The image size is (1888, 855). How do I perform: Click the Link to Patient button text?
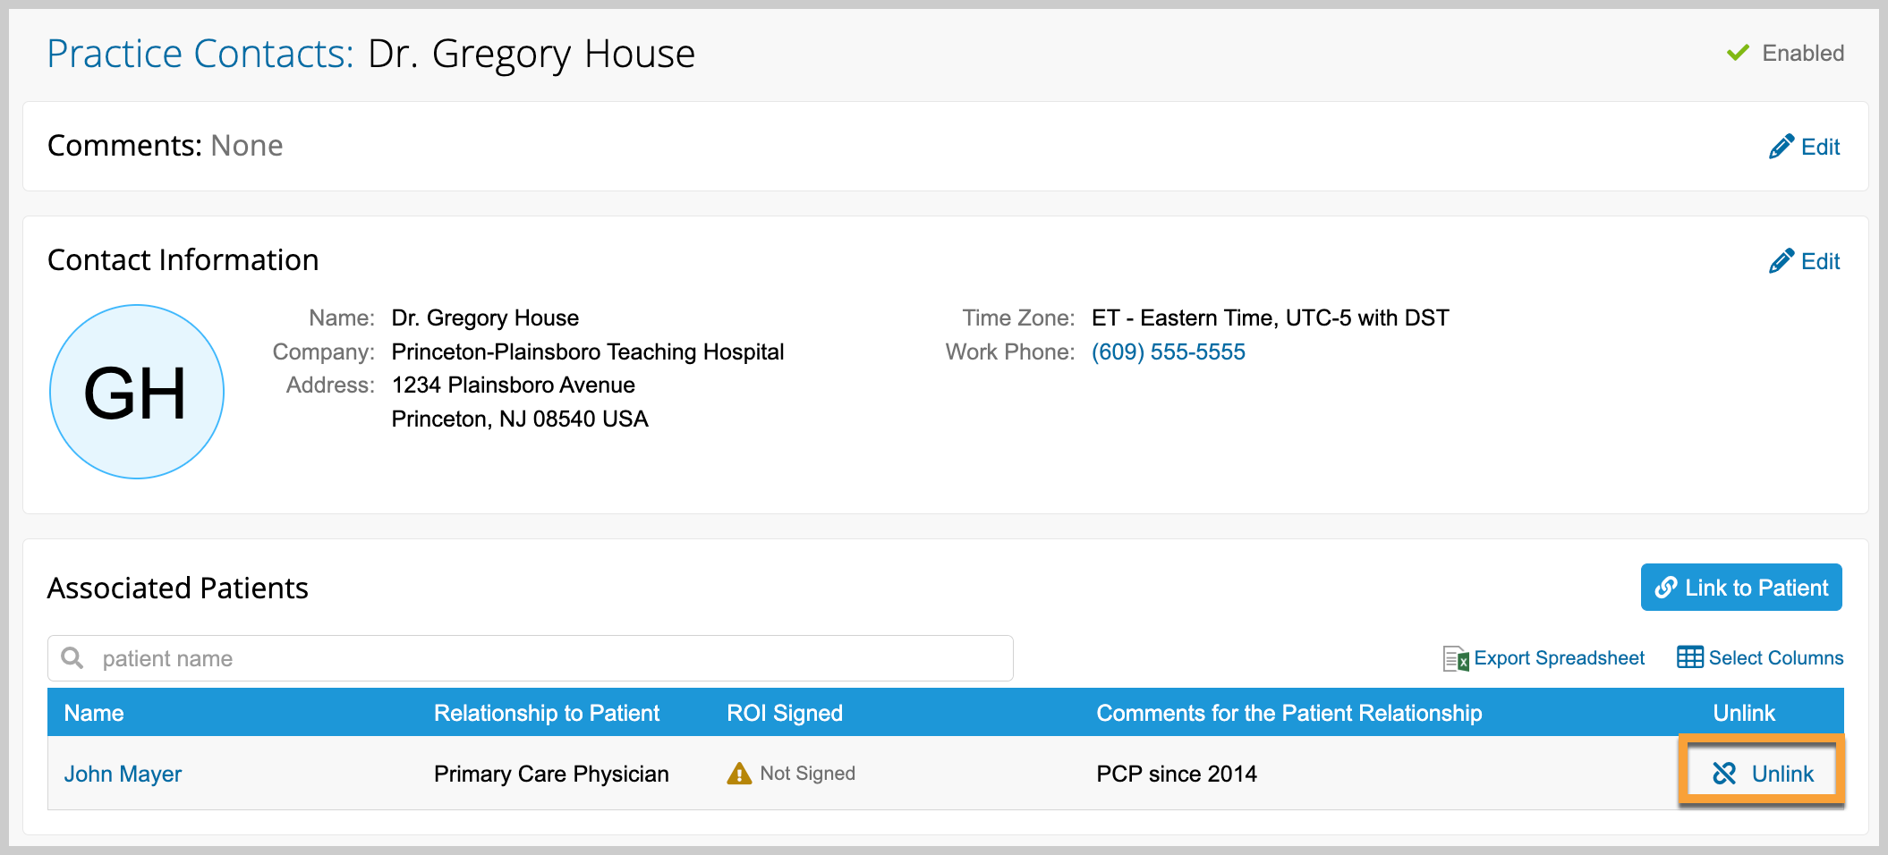click(1756, 588)
